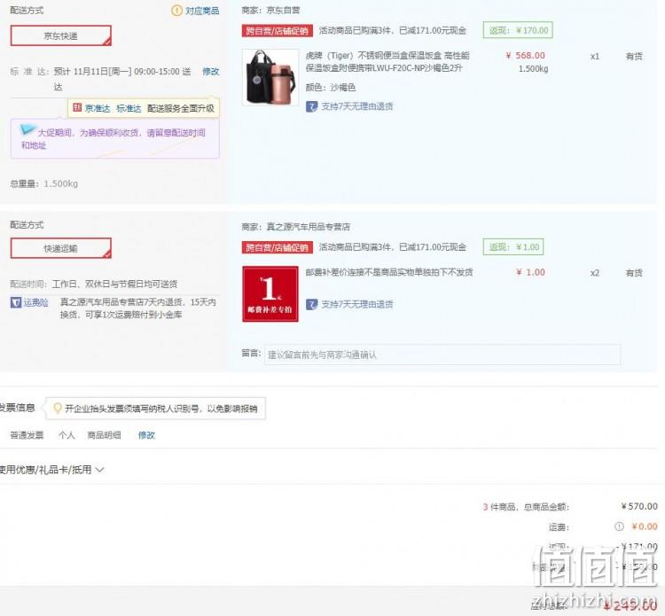Screen dimensions: 665x616
Task: Click 支持7天无理由退货 text under Tiger item
Action: pos(357,106)
